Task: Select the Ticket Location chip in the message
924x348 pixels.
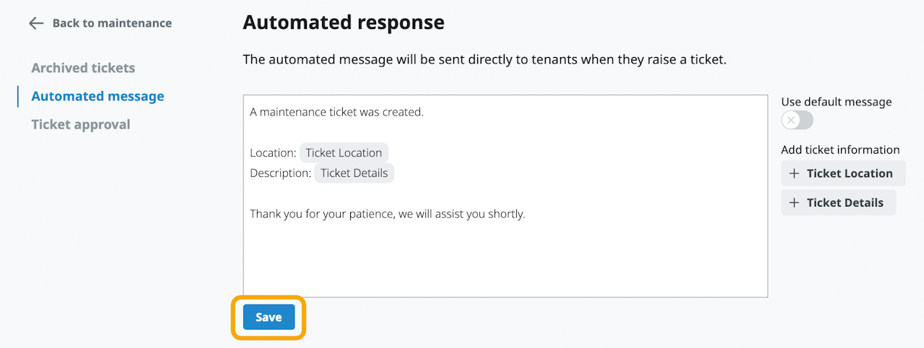Action: tap(344, 153)
